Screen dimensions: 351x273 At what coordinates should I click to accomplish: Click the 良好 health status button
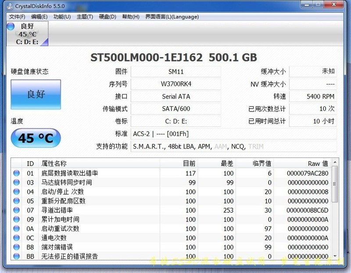[35, 94]
